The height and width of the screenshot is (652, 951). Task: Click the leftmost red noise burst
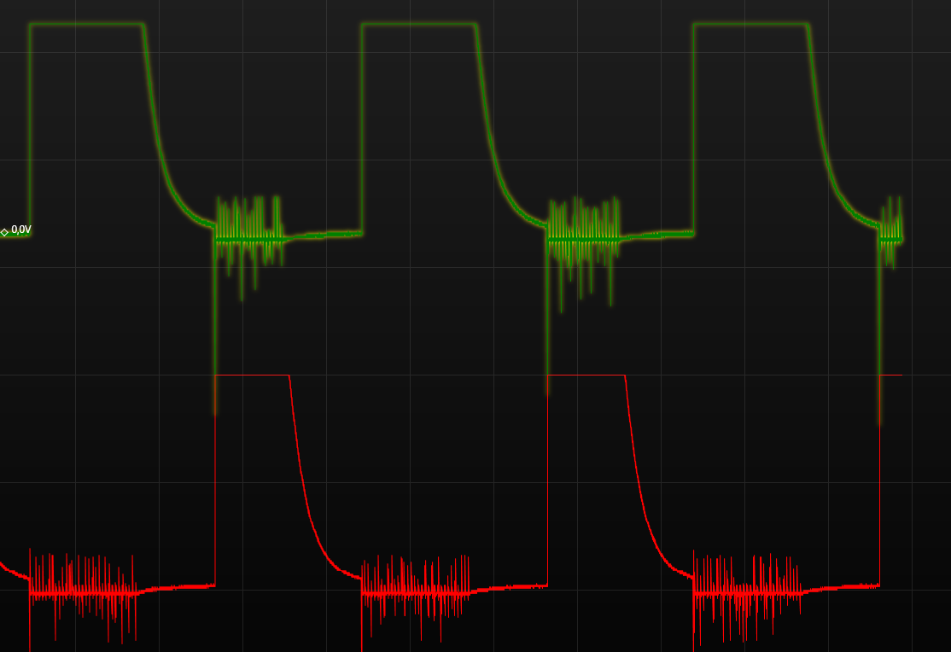coord(82,589)
